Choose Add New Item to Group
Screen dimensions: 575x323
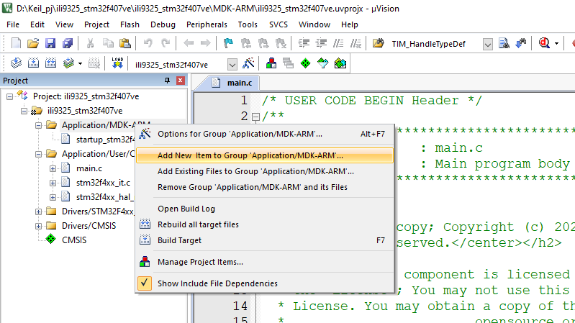coord(264,155)
